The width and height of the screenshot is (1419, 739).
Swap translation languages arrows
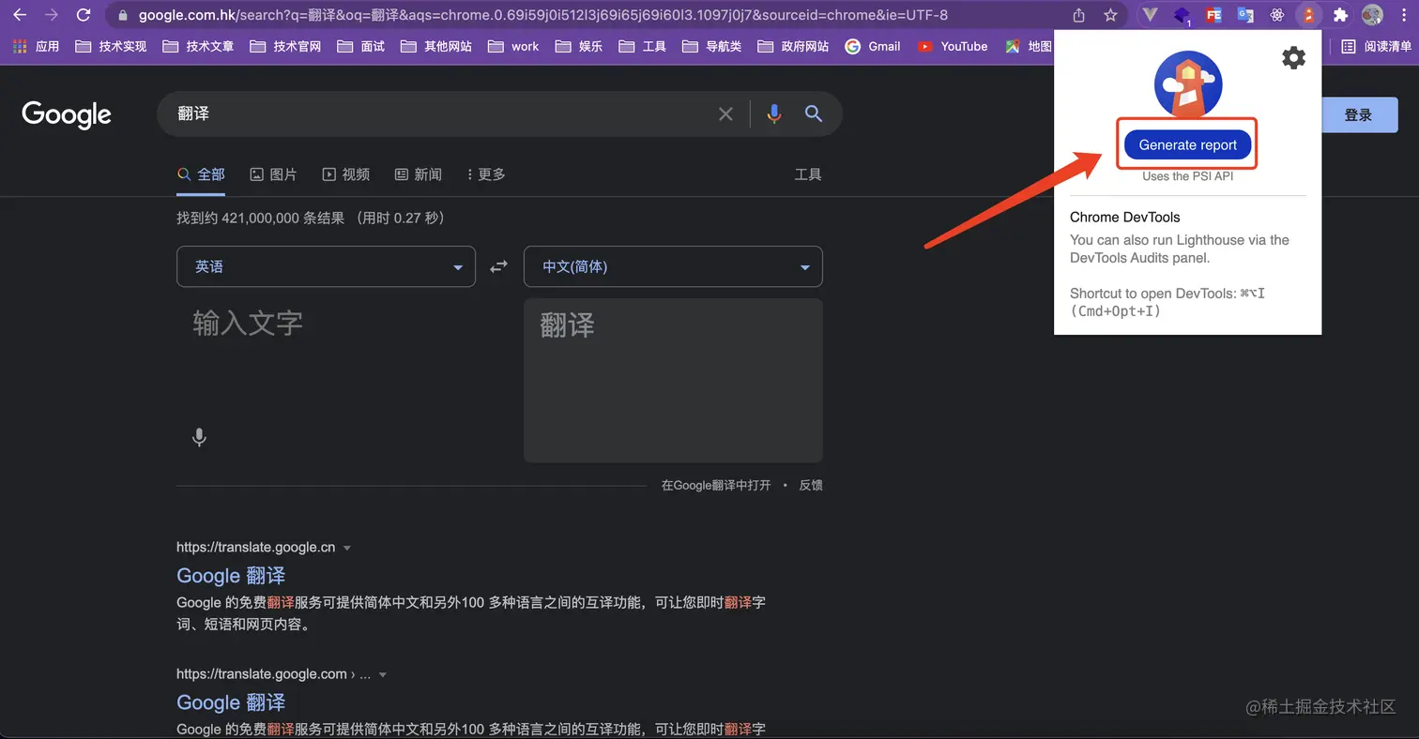point(498,266)
